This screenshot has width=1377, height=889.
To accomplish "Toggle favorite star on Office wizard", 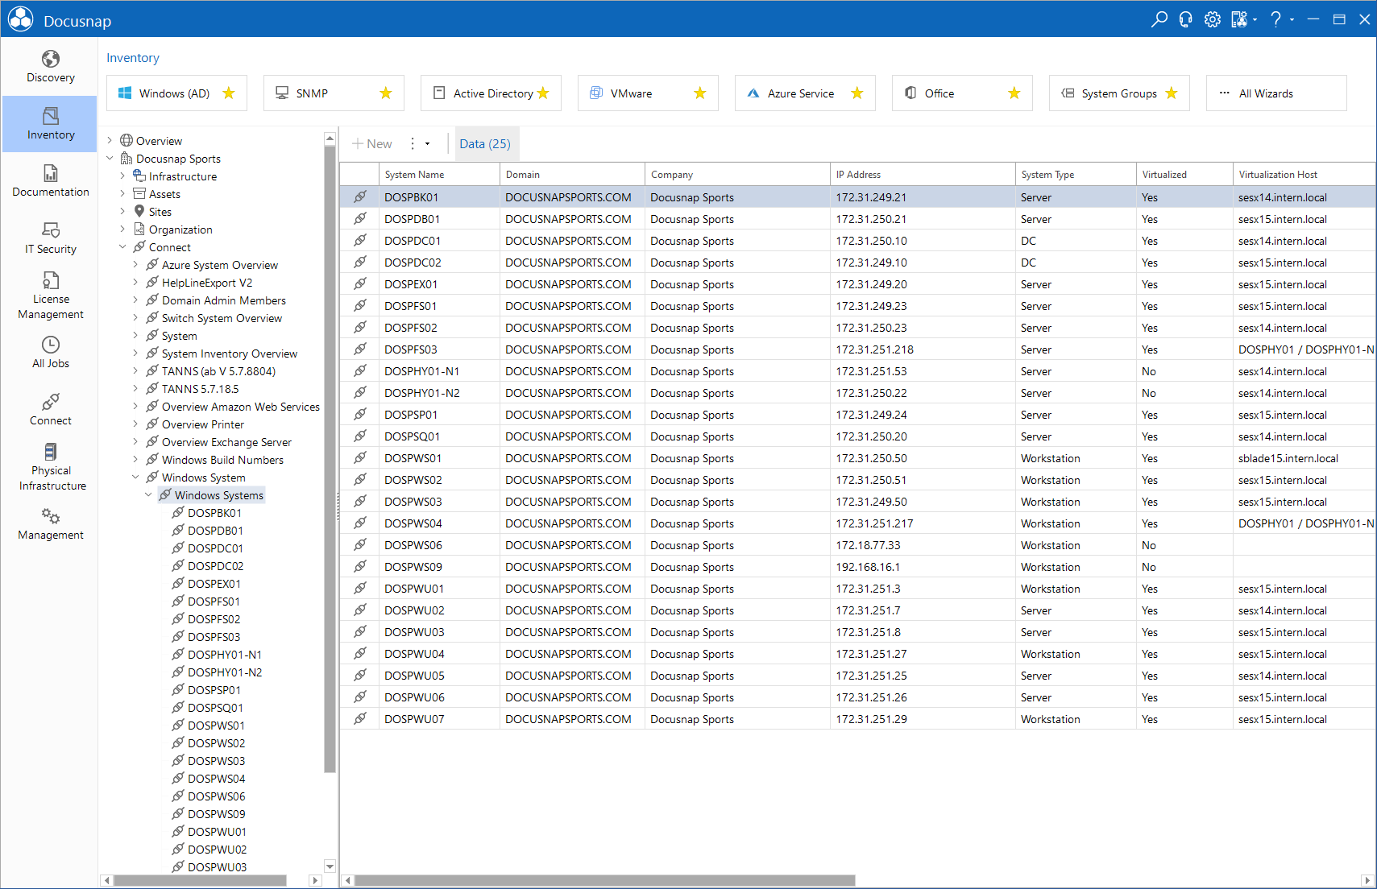I will tap(1014, 93).
